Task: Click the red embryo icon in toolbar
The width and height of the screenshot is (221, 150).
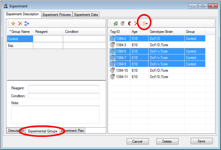Action: click(129, 24)
